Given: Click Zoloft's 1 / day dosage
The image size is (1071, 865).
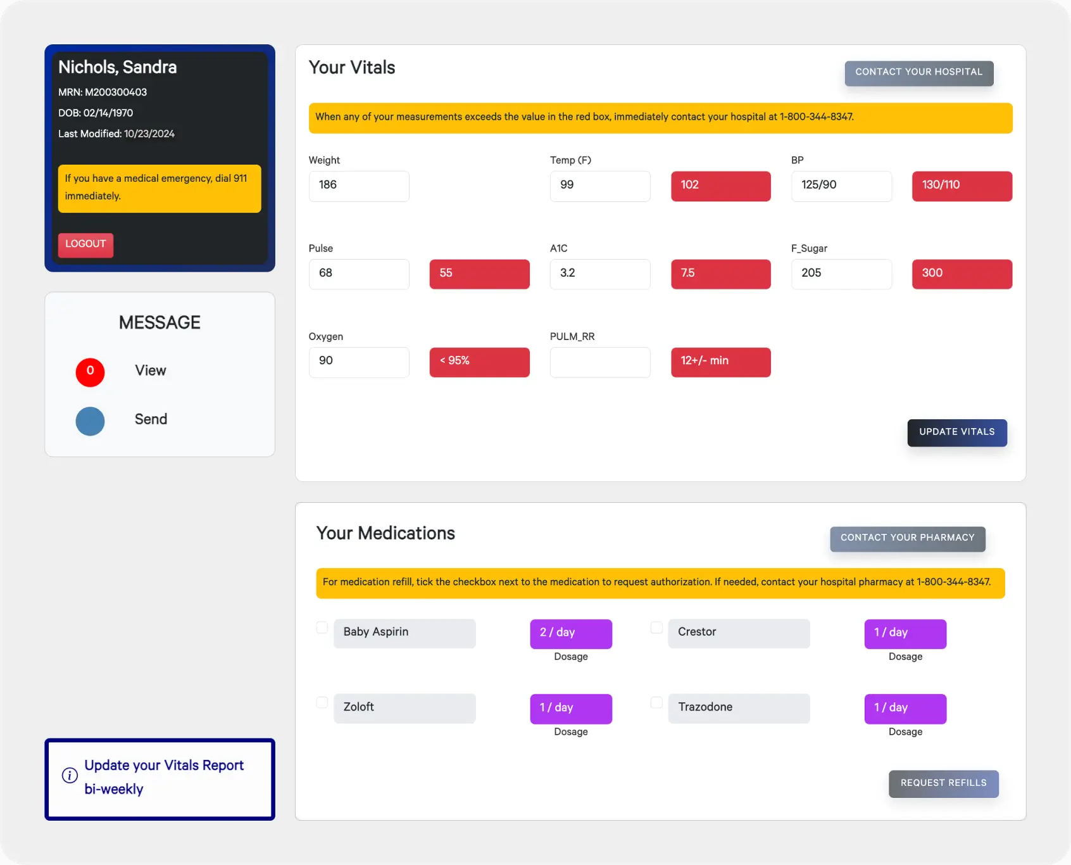Looking at the screenshot, I should click(571, 709).
